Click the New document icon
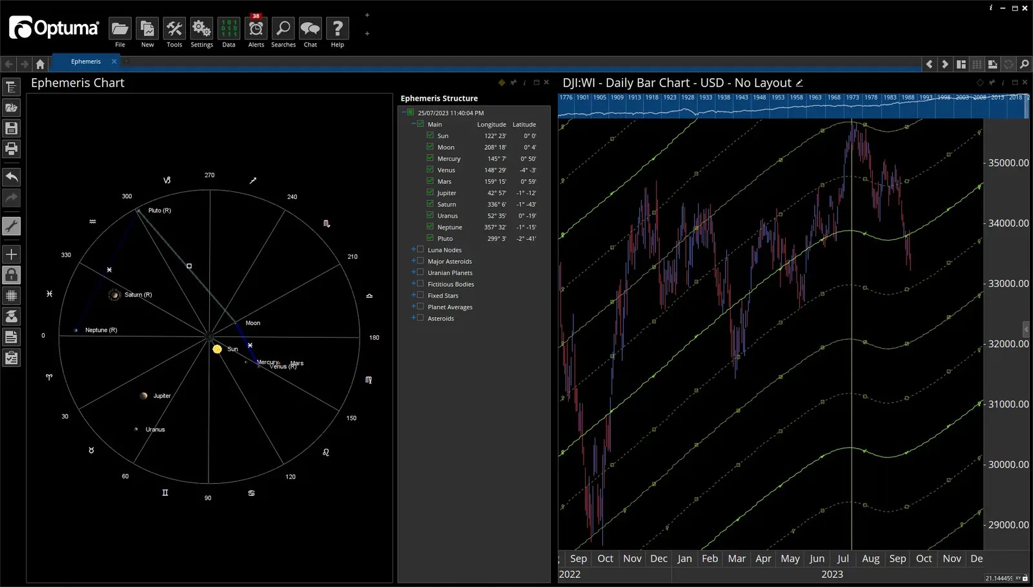This screenshot has width=1033, height=587. pyautogui.click(x=147, y=28)
